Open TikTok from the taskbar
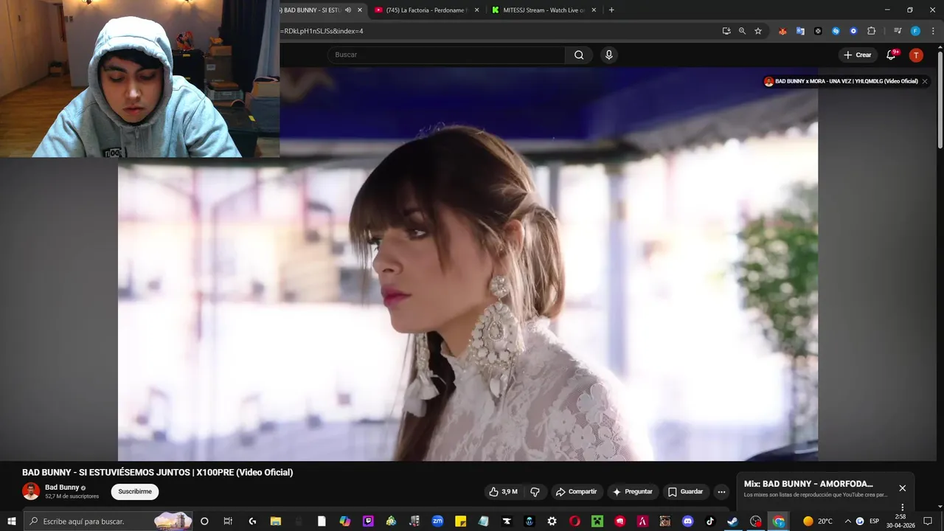Image resolution: width=944 pixels, height=531 pixels. pos(710,521)
